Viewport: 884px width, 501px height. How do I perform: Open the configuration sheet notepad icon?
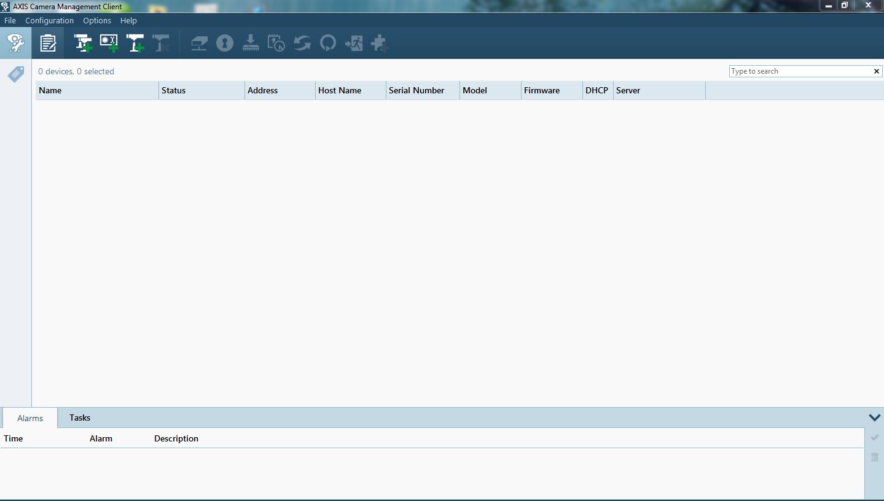tap(48, 43)
